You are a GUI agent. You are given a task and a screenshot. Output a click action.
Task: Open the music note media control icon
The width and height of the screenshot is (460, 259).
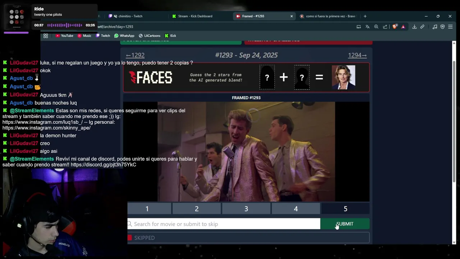point(435,27)
